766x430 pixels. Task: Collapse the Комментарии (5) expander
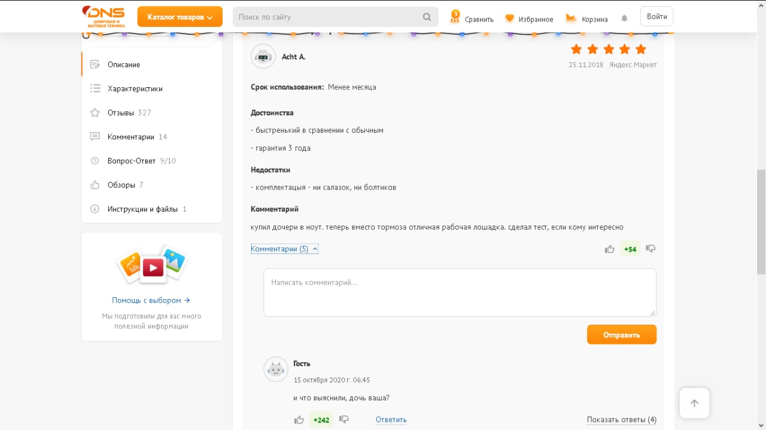(284, 249)
